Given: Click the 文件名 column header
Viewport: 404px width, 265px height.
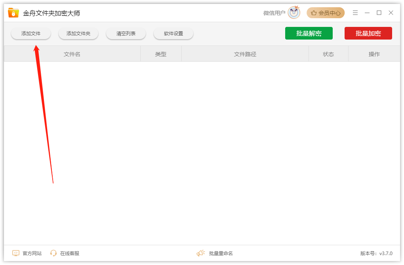Looking at the screenshot, I should pos(72,54).
